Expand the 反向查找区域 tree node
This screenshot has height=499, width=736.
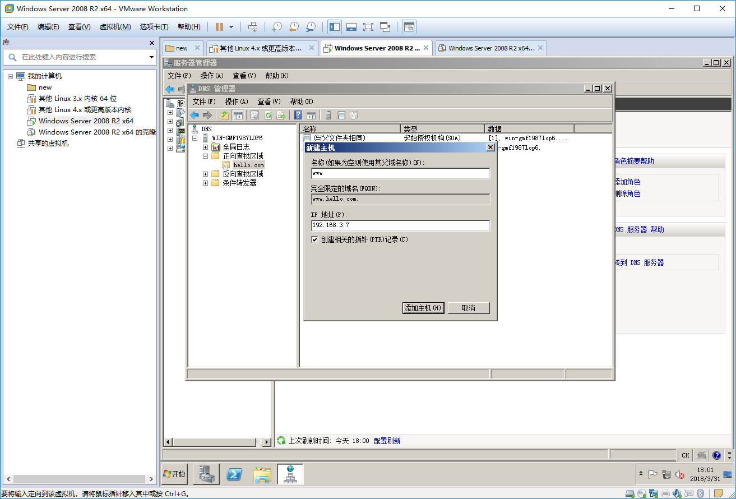[x=205, y=174]
